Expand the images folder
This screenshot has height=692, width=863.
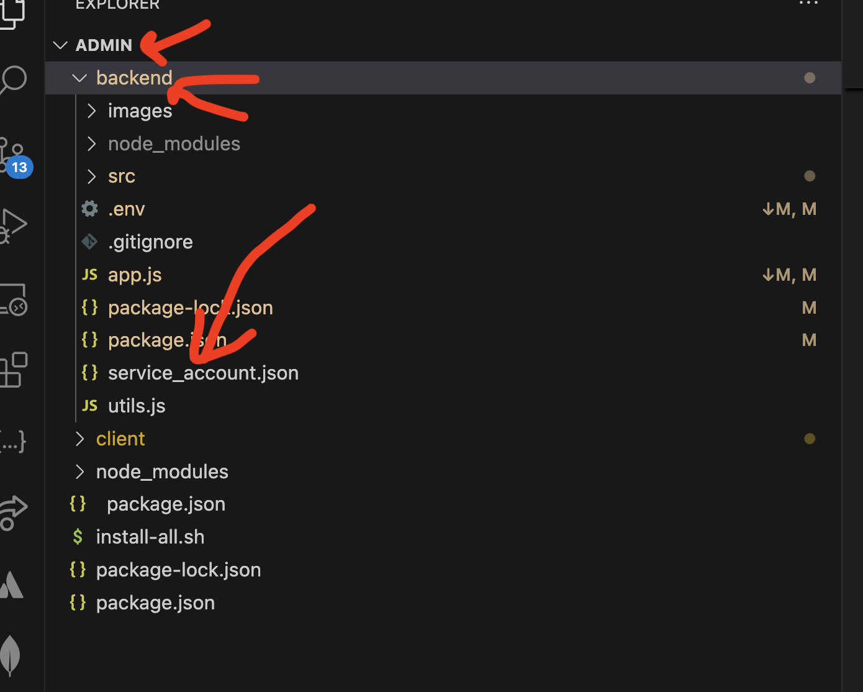point(140,111)
